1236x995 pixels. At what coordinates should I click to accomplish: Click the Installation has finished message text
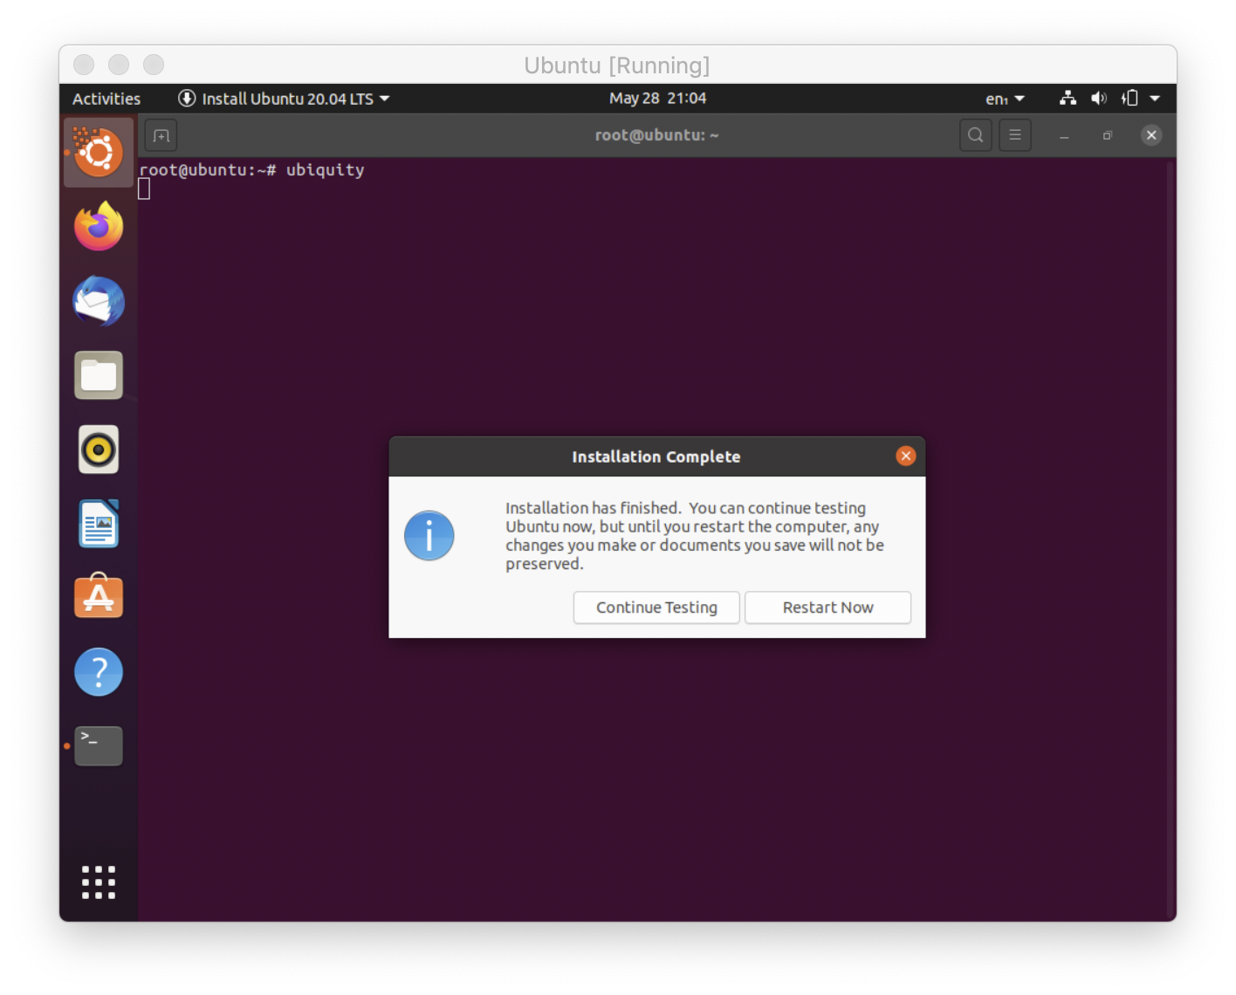click(695, 536)
